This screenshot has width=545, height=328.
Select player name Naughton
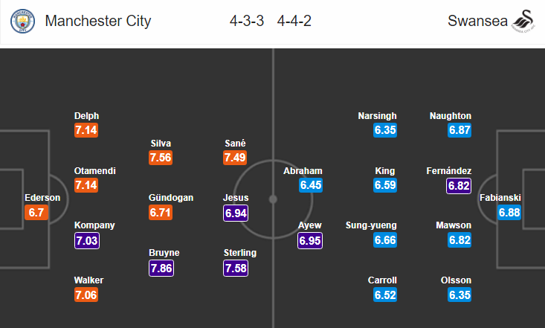(x=451, y=116)
